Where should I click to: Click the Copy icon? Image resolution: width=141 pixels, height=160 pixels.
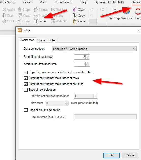[75, 16]
